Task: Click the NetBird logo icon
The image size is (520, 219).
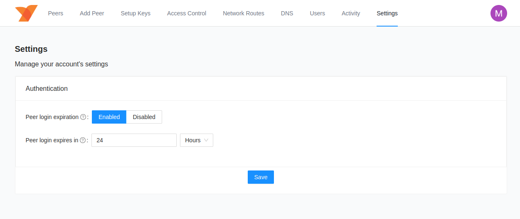Action: pyautogui.click(x=26, y=13)
